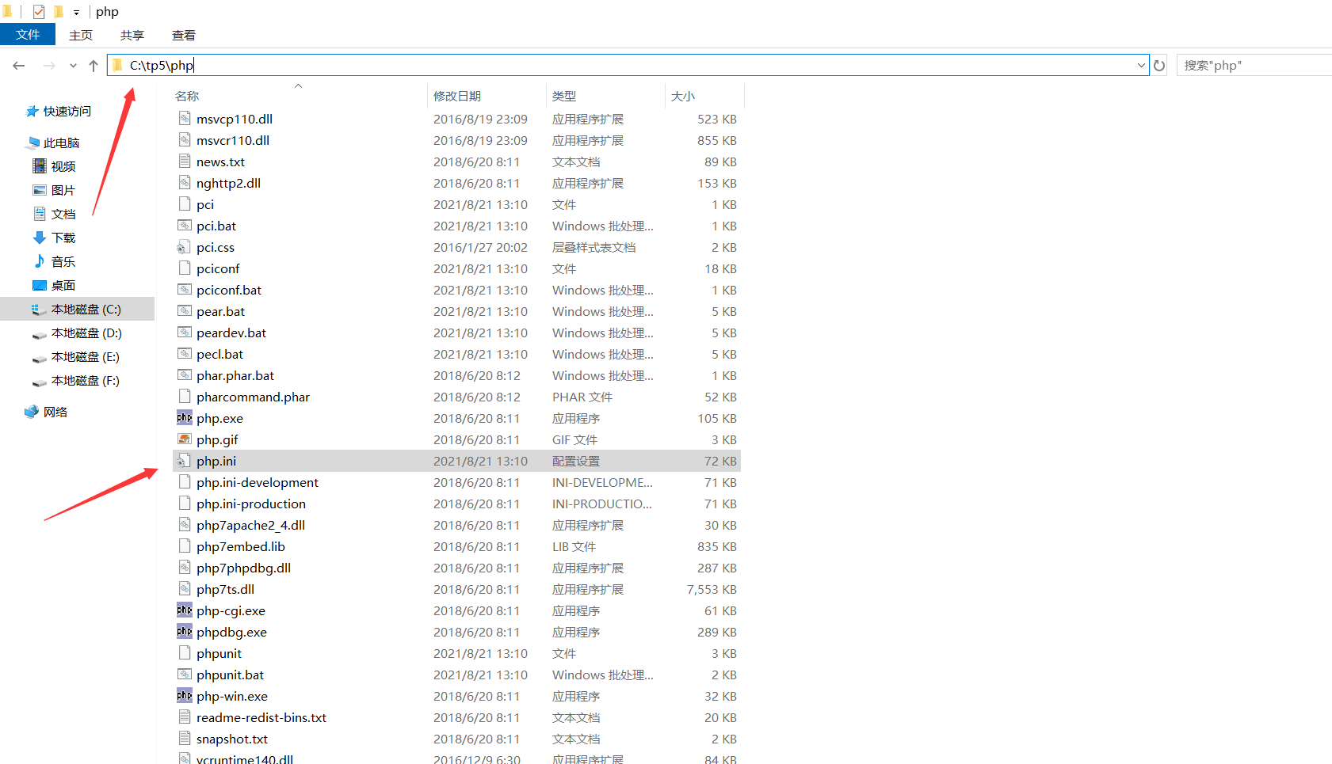Viewport: 1332px width, 764px height.
Task: Open the 文档 folder in sidebar
Action: [54, 214]
